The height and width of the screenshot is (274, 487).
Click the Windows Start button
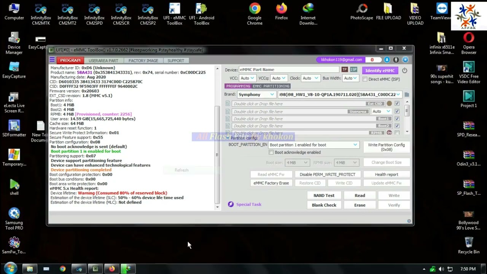tap(10, 269)
